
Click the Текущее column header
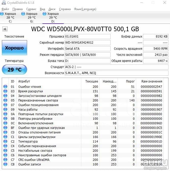tap(90, 81)
